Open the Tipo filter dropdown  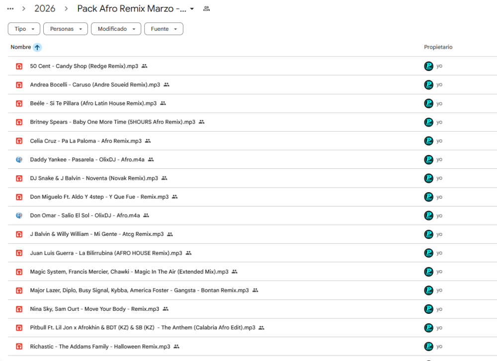click(x=24, y=29)
